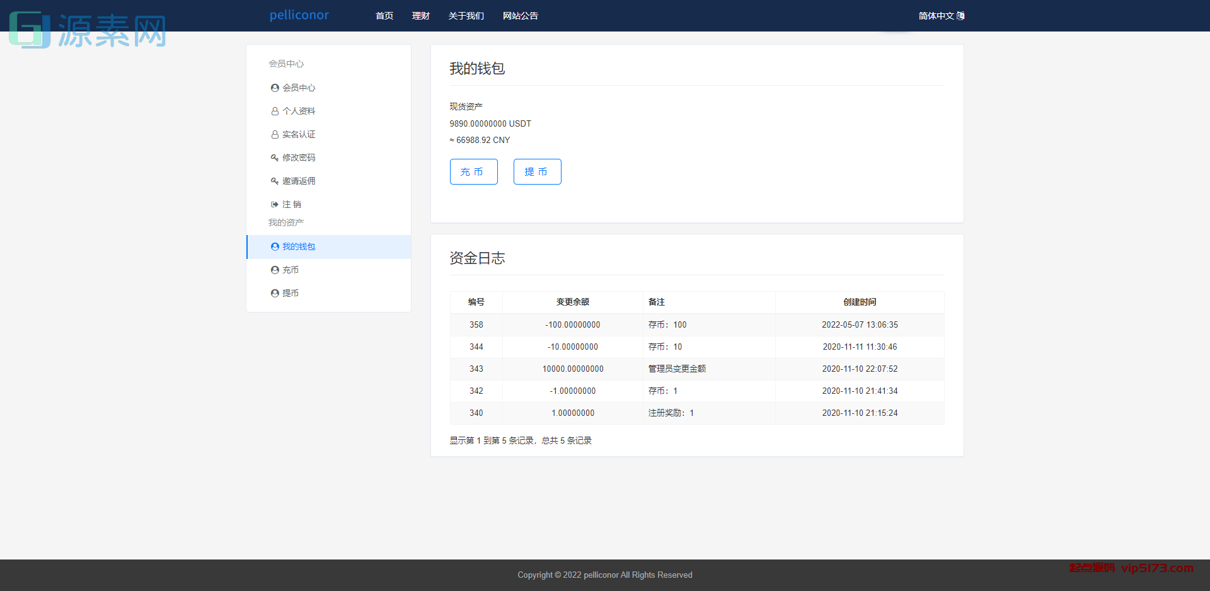Click the user icon beside 会员中心
Viewport: 1210px width, 591px height.
pyautogui.click(x=274, y=88)
